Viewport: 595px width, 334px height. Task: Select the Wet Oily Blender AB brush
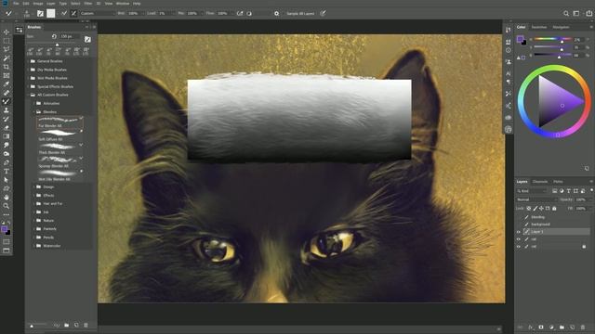click(59, 175)
